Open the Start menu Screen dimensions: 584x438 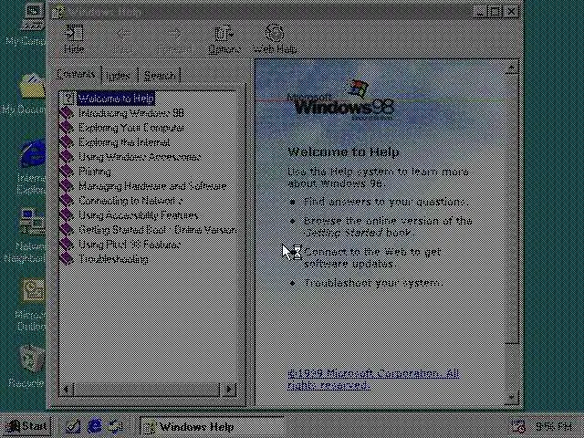[26, 426]
